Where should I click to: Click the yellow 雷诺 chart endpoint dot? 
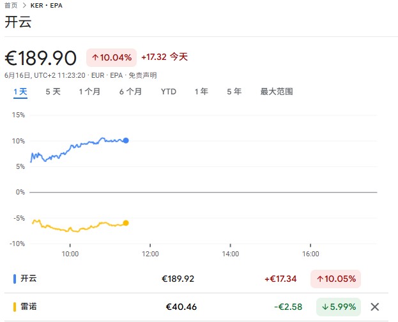pyautogui.click(x=126, y=223)
